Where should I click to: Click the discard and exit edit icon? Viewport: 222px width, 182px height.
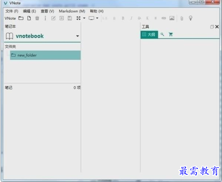click(x=61, y=18)
